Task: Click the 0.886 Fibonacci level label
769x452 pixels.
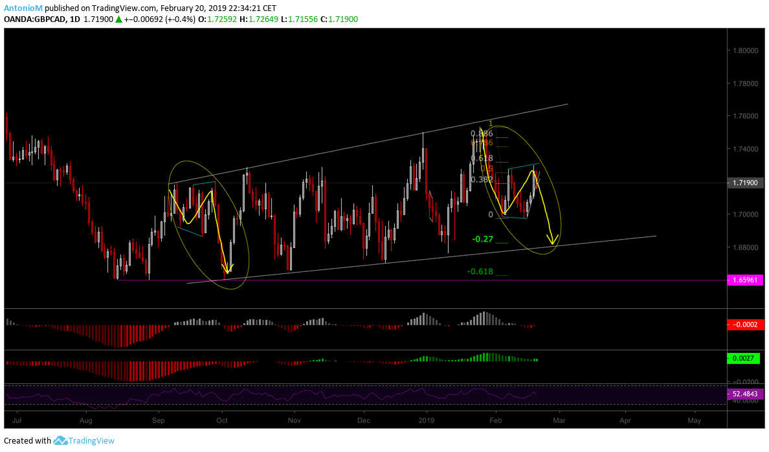Action: click(x=482, y=133)
